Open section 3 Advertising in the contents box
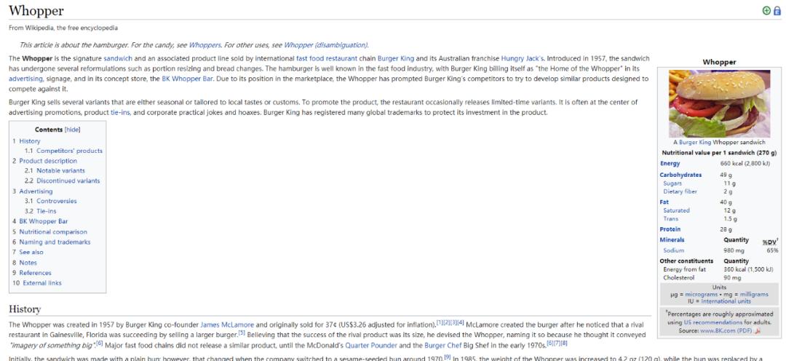 click(36, 191)
